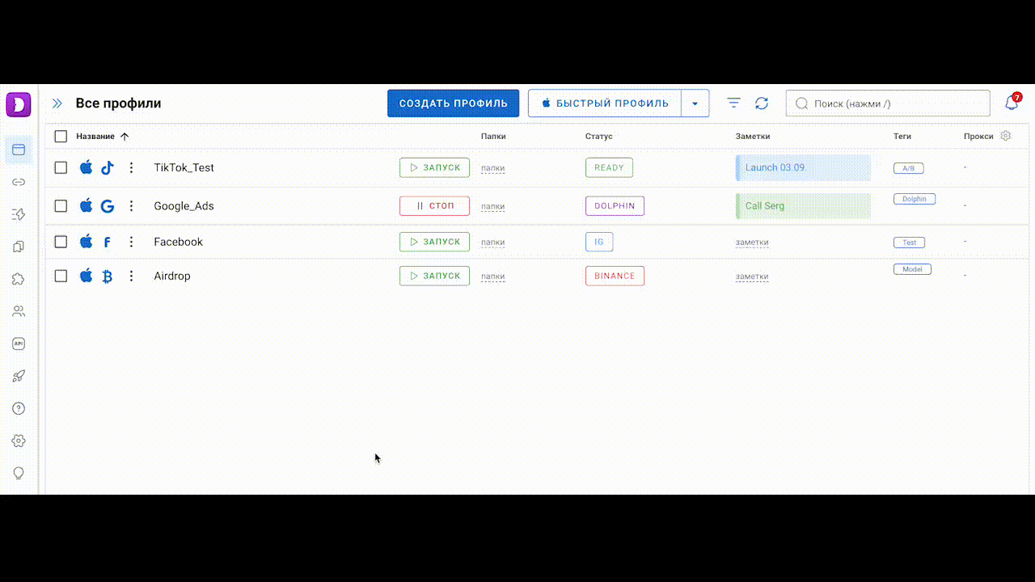Tick the Google_Ads profile checkbox
Image resolution: width=1035 pixels, height=582 pixels.
point(61,206)
